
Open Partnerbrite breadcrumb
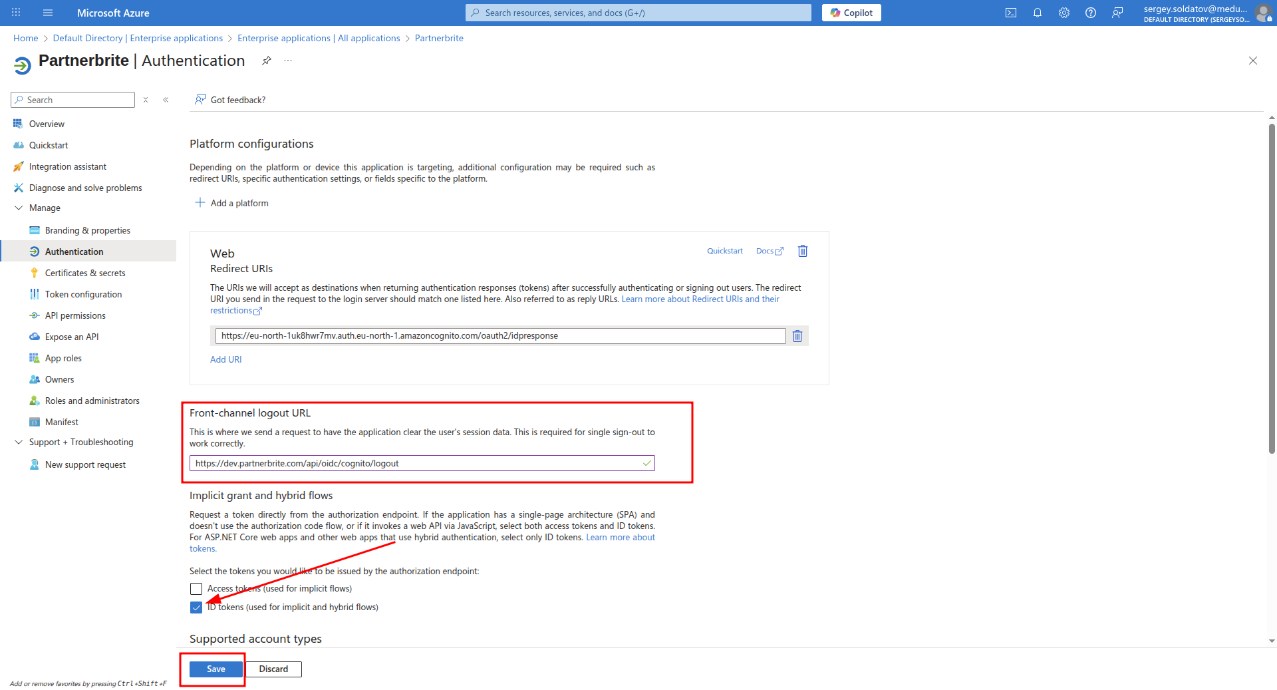click(439, 38)
